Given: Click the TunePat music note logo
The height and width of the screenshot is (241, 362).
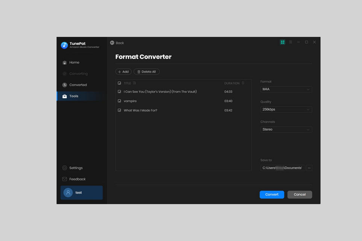Looking at the screenshot, I should pos(64,45).
